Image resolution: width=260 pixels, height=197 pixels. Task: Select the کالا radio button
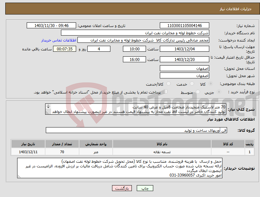[x=211, y=84]
